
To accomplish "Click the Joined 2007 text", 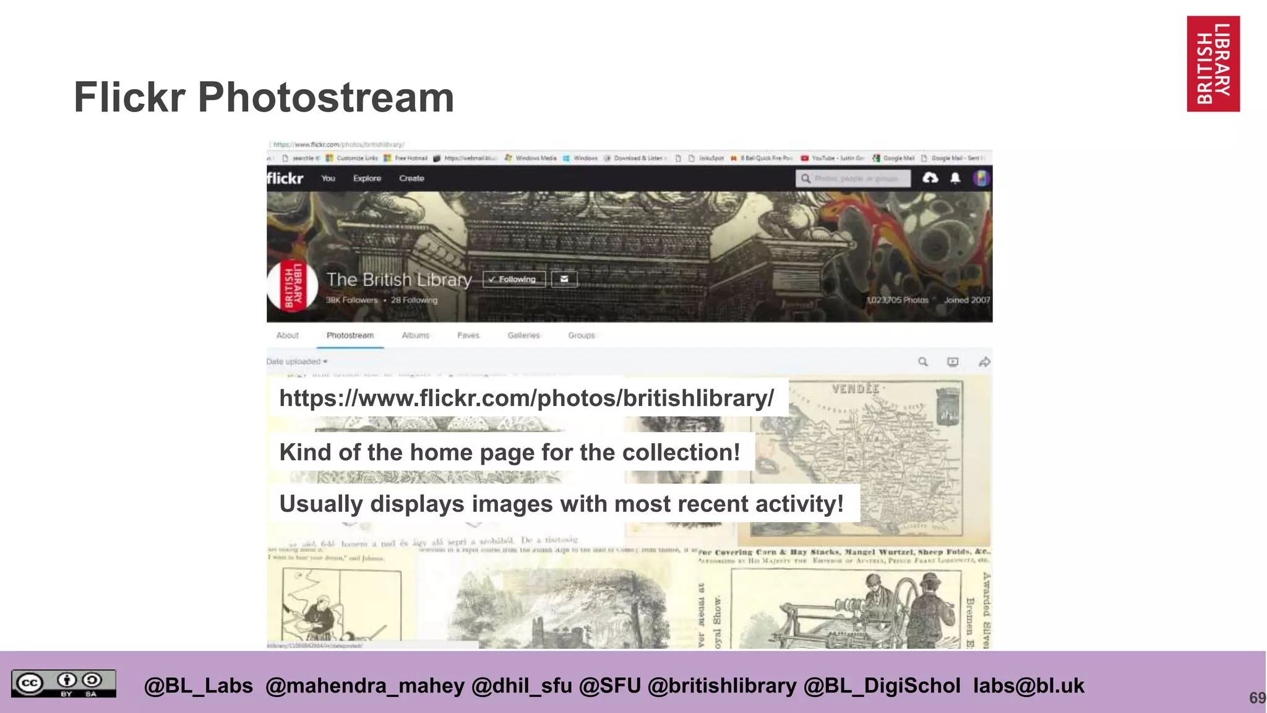I will [967, 300].
